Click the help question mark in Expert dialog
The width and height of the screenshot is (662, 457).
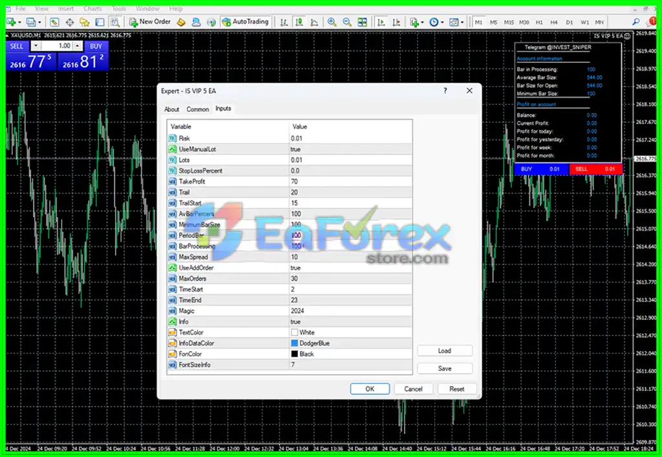tap(445, 90)
